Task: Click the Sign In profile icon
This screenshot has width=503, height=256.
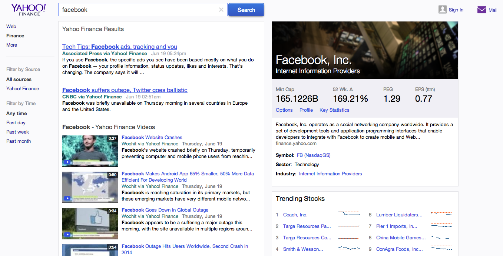Action: click(x=442, y=10)
